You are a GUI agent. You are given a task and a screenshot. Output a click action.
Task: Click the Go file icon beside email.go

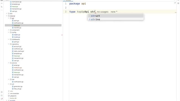tap(13, 65)
